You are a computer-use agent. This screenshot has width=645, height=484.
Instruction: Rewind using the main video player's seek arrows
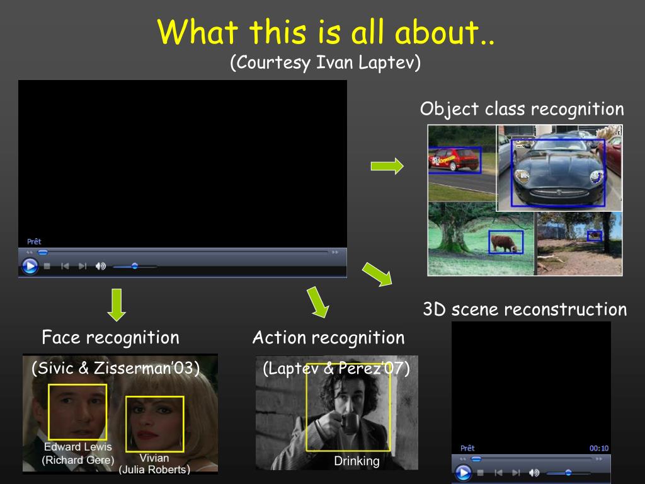click(x=29, y=252)
